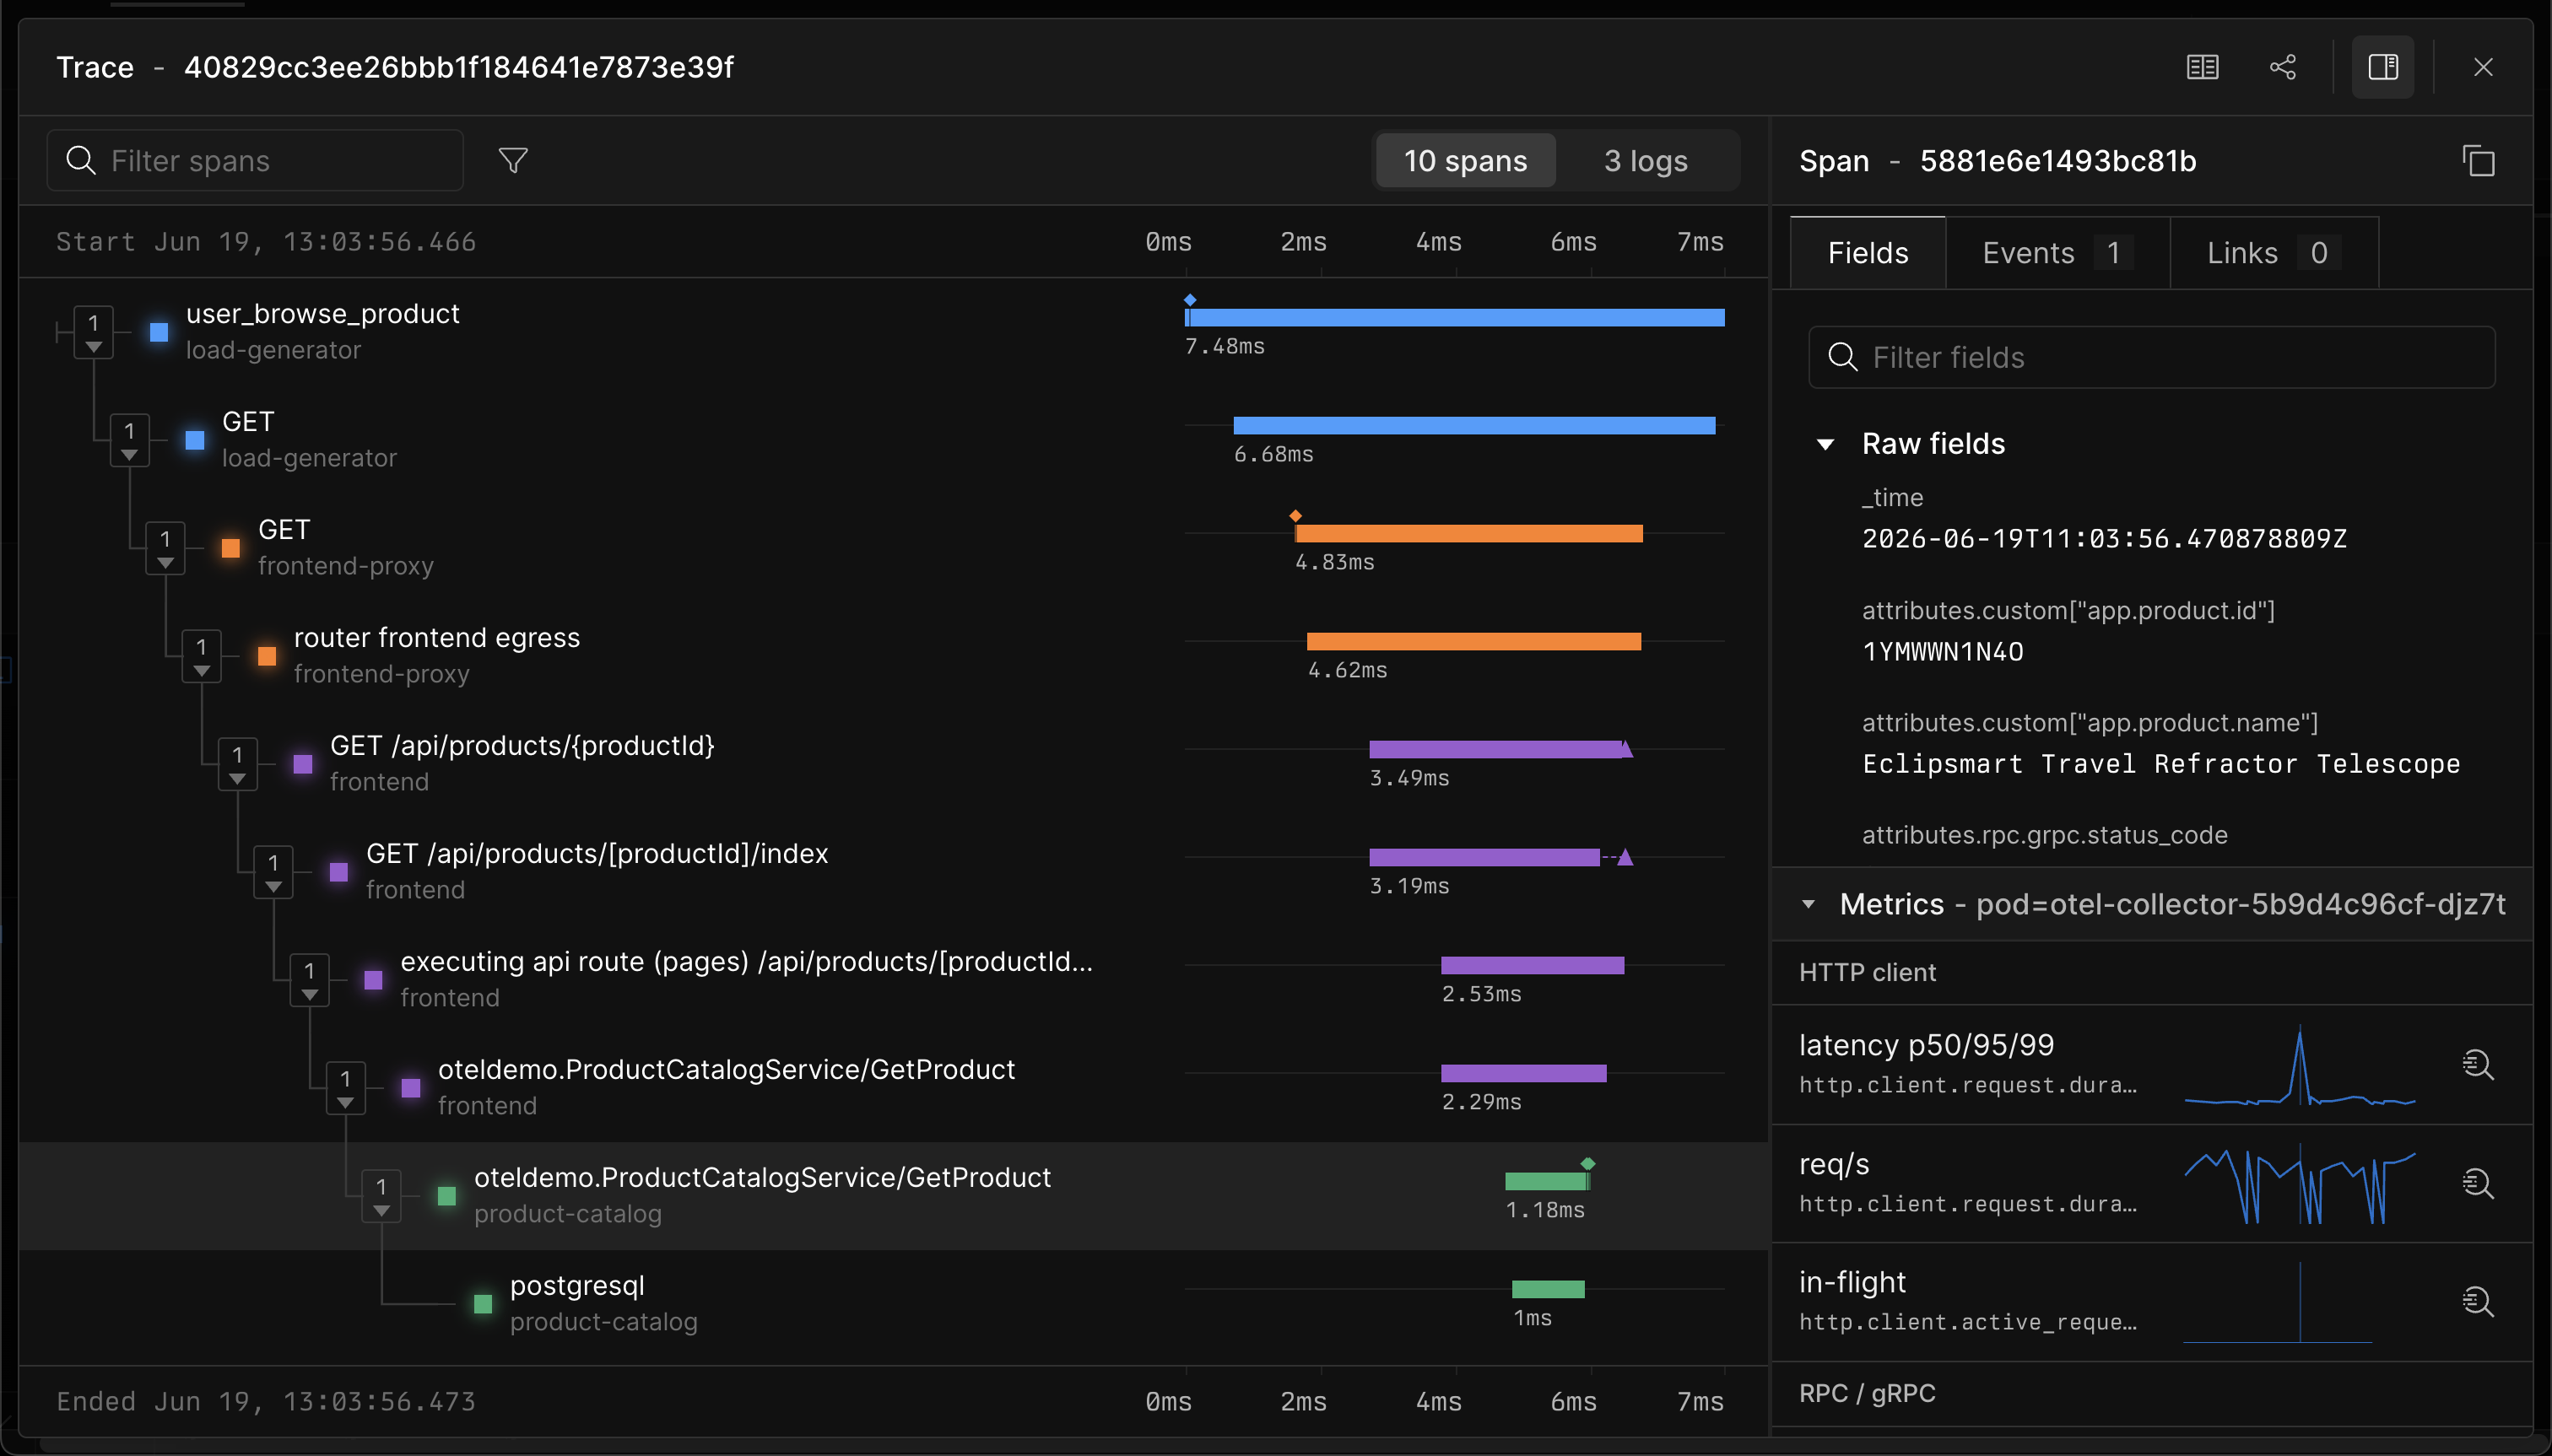The image size is (2552, 1456).
Task: Click the orange color square for router frontend egress
Action: tap(268, 657)
